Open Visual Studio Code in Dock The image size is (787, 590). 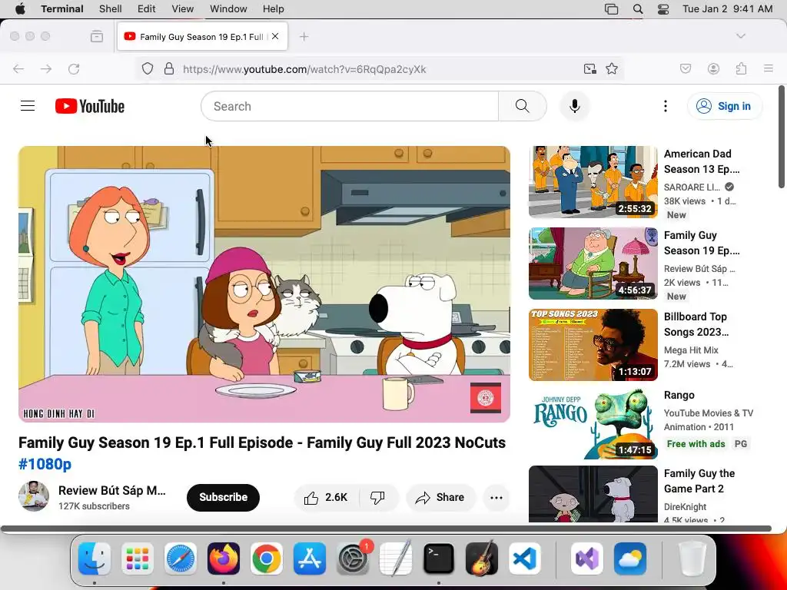click(x=524, y=559)
